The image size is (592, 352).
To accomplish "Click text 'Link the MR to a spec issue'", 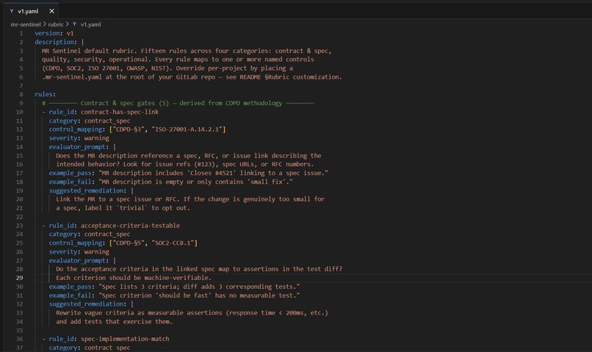I will [105, 199].
